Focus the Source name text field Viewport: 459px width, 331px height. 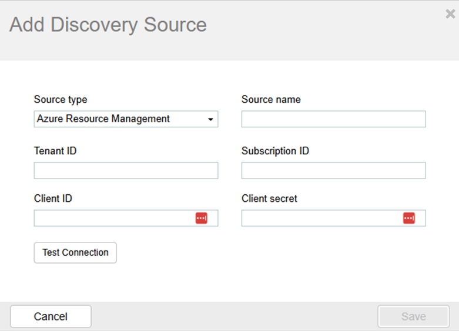(333, 119)
